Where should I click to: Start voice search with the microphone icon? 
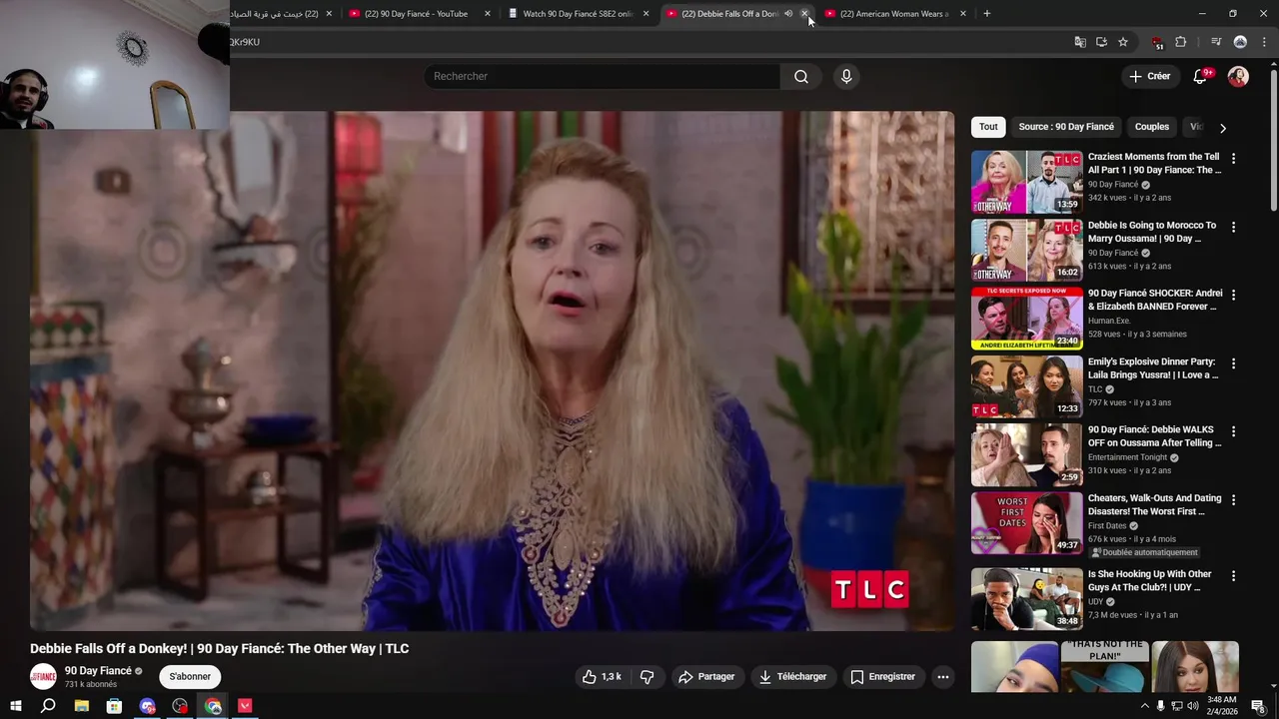[x=846, y=76]
